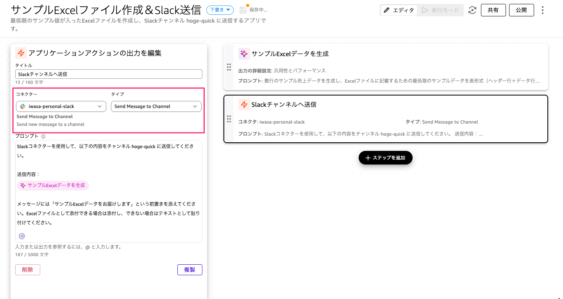Click the sparkle icon on サンプルExcelデータを生成 card
This screenshot has height=299, width=563.
244,54
